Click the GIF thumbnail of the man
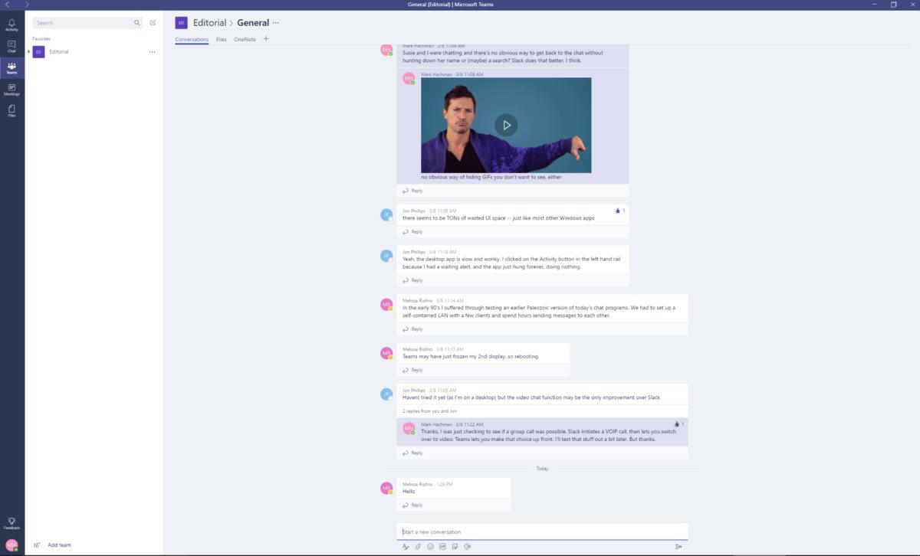The width and height of the screenshot is (920, 556). point(506,125)
